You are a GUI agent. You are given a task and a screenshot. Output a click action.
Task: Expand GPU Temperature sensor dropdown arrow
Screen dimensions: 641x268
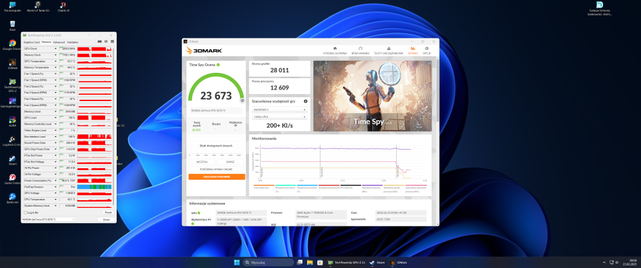coord(56,61)
